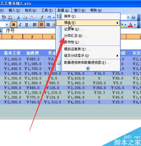Image resolution: width=141 pixels, height=146 pixels.
Task: Toggle Align Left
Action: click(35, 25)
